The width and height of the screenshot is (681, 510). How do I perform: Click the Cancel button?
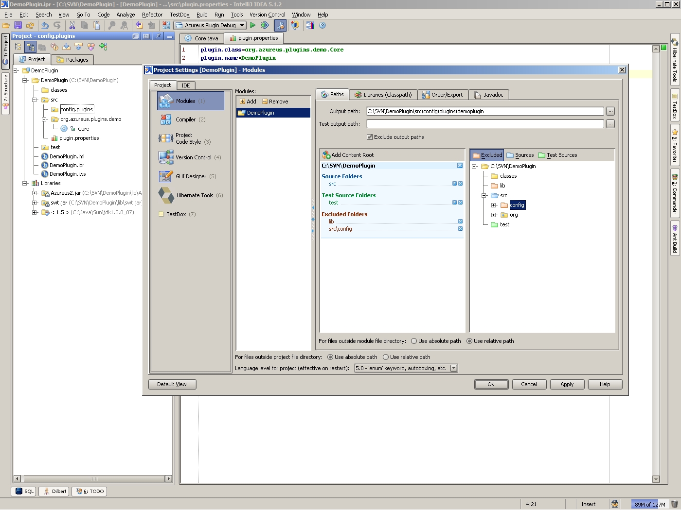(x=529, y=384)
